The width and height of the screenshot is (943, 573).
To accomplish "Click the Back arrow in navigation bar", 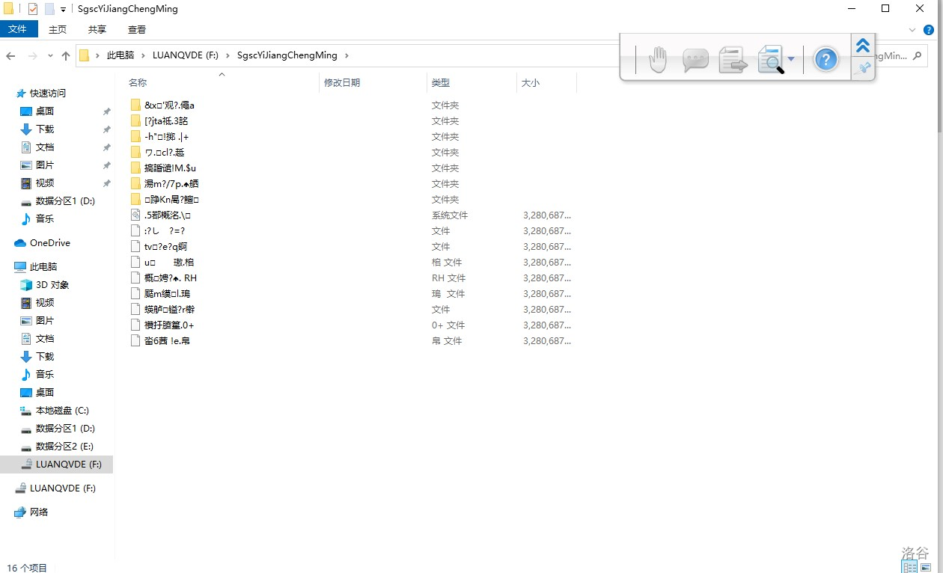I will click(x=10, y=56).
